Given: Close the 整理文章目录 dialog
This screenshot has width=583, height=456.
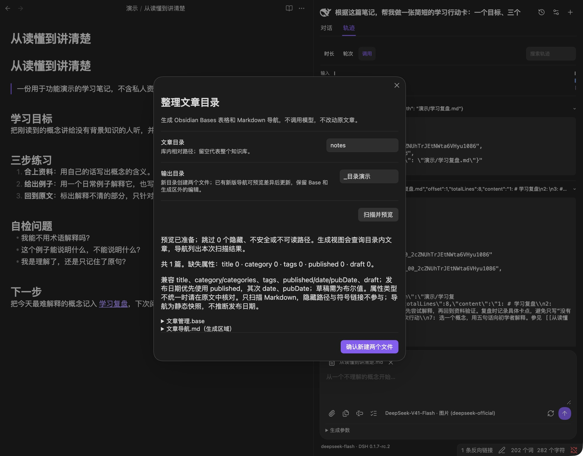Looking at the screenshot, I should tap(397, 85).
